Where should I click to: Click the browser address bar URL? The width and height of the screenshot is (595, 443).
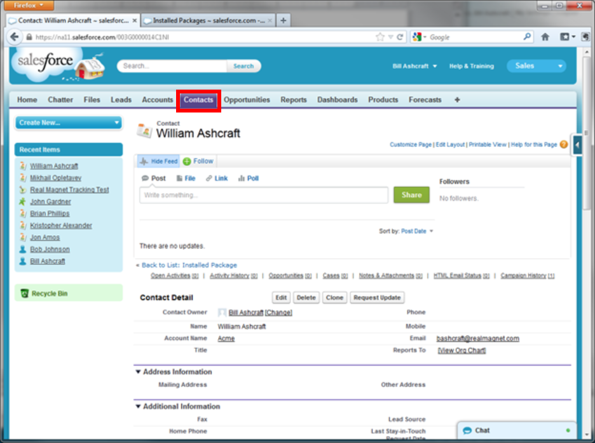pos(102,37)
